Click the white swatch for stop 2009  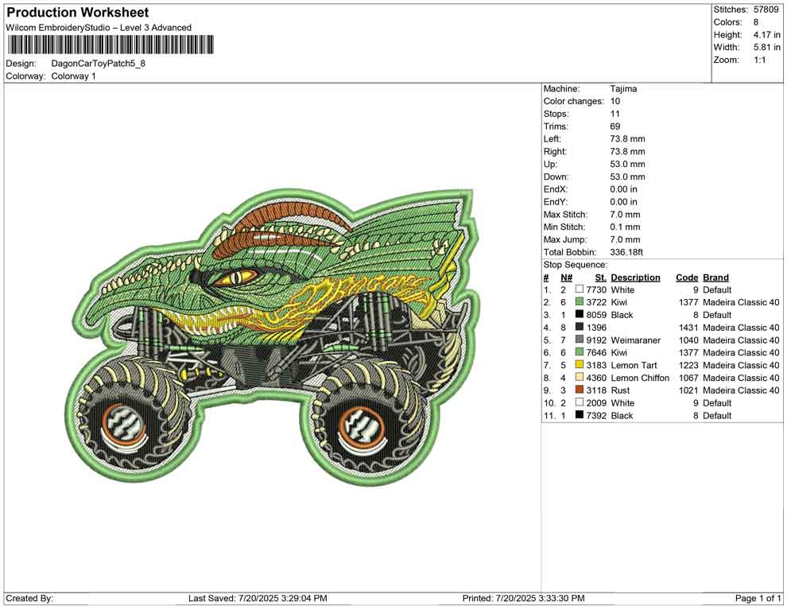(x=580, y=402)
